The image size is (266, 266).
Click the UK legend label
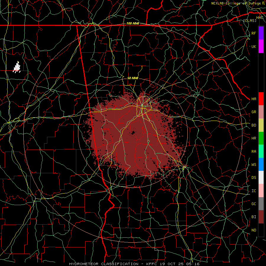254,46
